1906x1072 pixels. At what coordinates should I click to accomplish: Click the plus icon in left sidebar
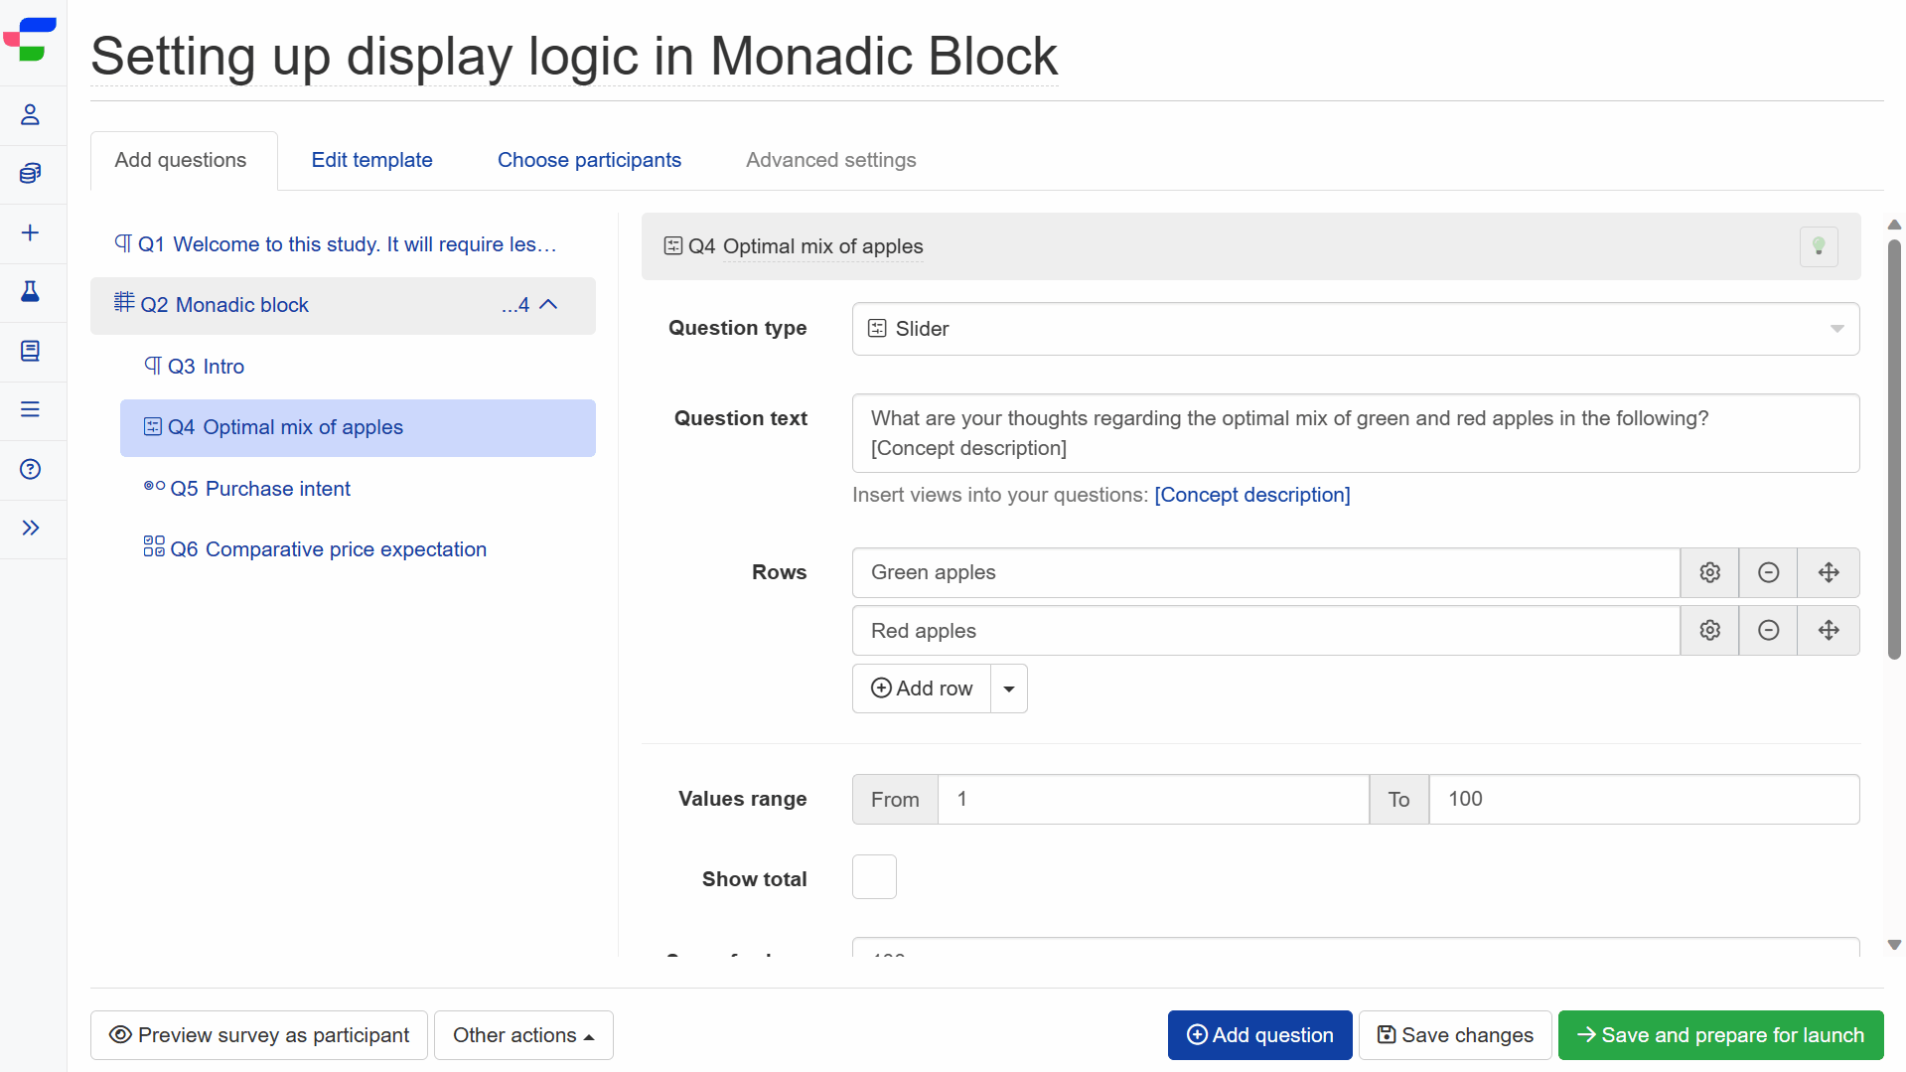(31, 232)
